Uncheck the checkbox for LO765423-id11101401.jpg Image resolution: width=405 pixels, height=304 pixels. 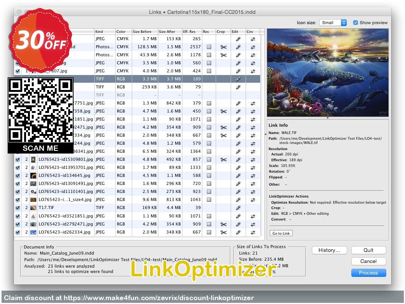[18, 192]
